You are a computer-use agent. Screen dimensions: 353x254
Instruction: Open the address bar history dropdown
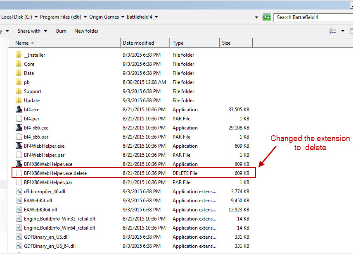pyautogui.click(x=256, y=17)
